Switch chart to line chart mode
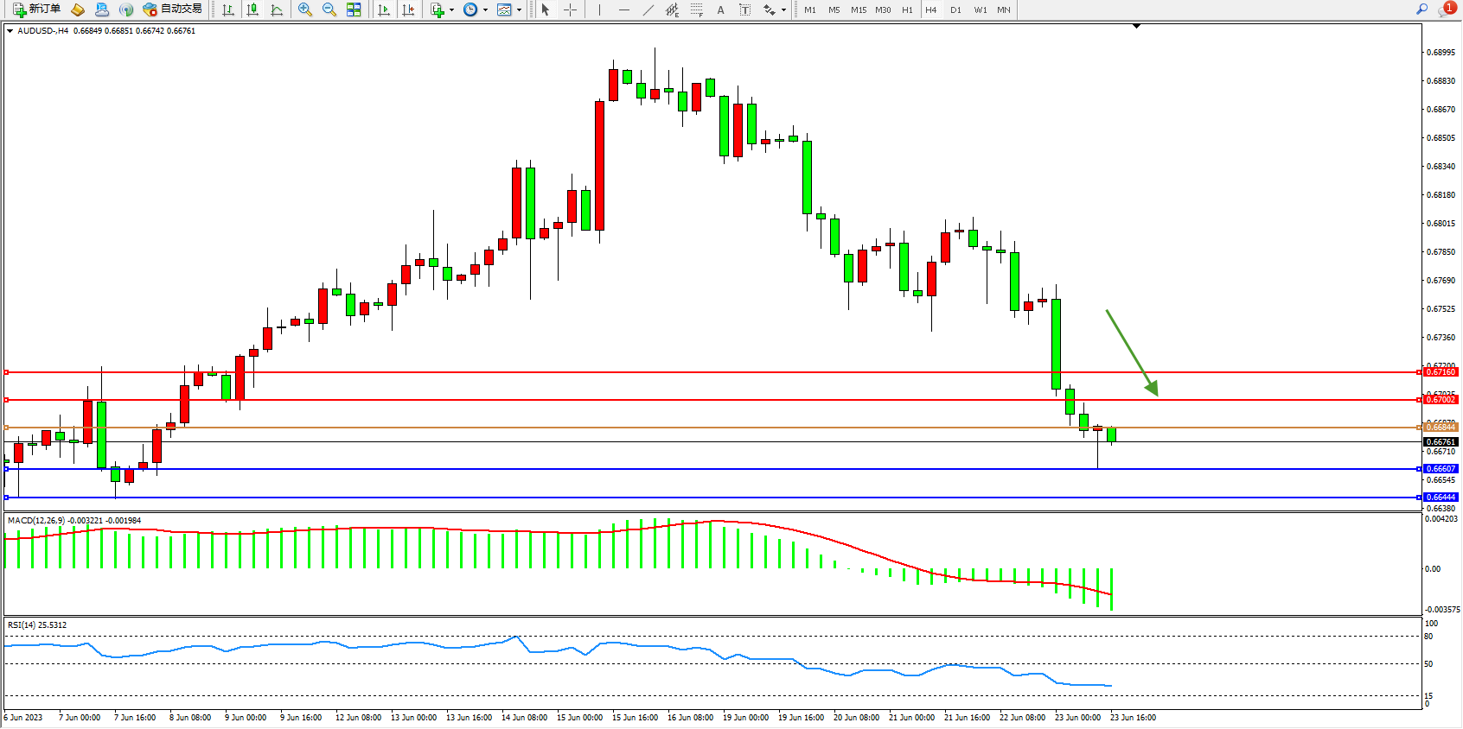The width and height of the screenshot is (1463, 729). (x=277, y=10)
